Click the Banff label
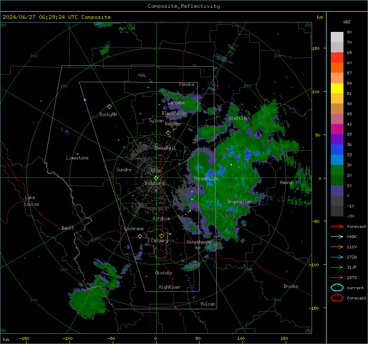The width and height of the screenshot is (368, 344). [67, 228]
